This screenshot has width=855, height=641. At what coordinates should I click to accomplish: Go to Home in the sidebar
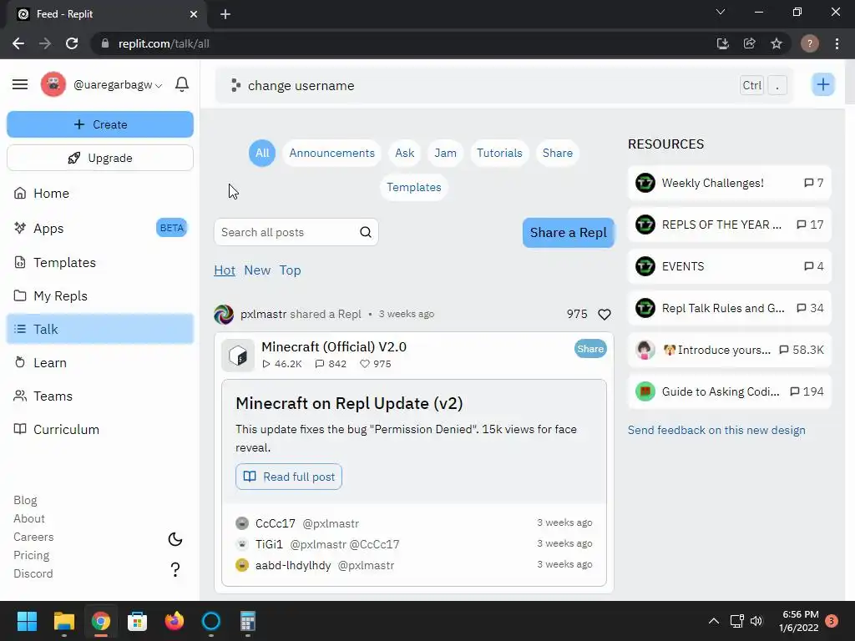coord(100,194)
